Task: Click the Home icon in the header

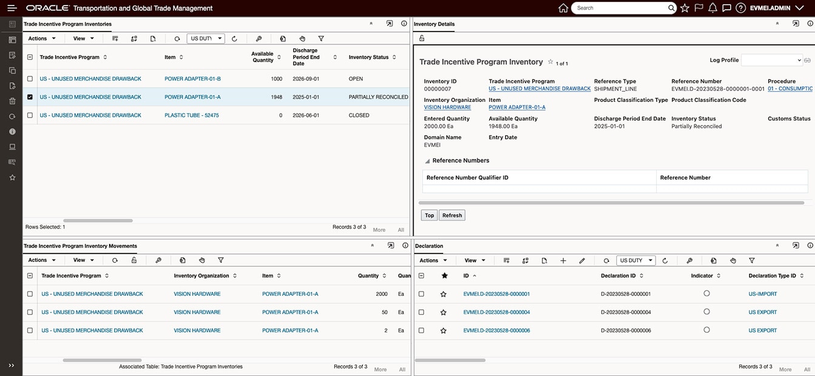Action: click(x=563, y=8)
